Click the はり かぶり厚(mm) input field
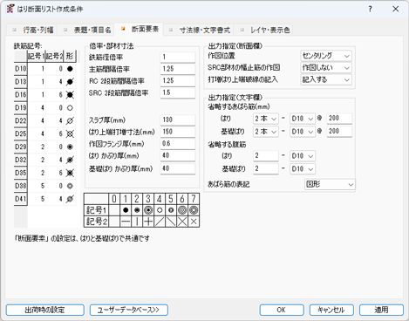Viewport: 409px width, 321px height. (178, 155)
